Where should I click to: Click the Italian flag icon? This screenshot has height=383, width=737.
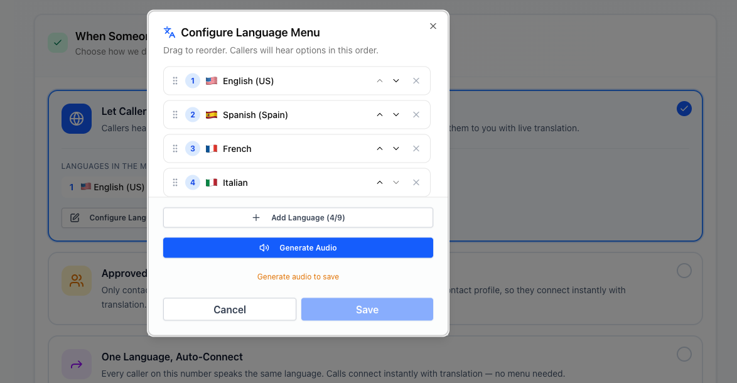click(x=211, y=182)
